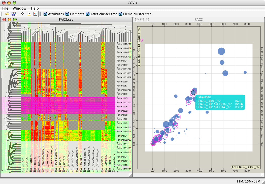
Task: Click the fit-to-window arrows icon
Action: 22,14
